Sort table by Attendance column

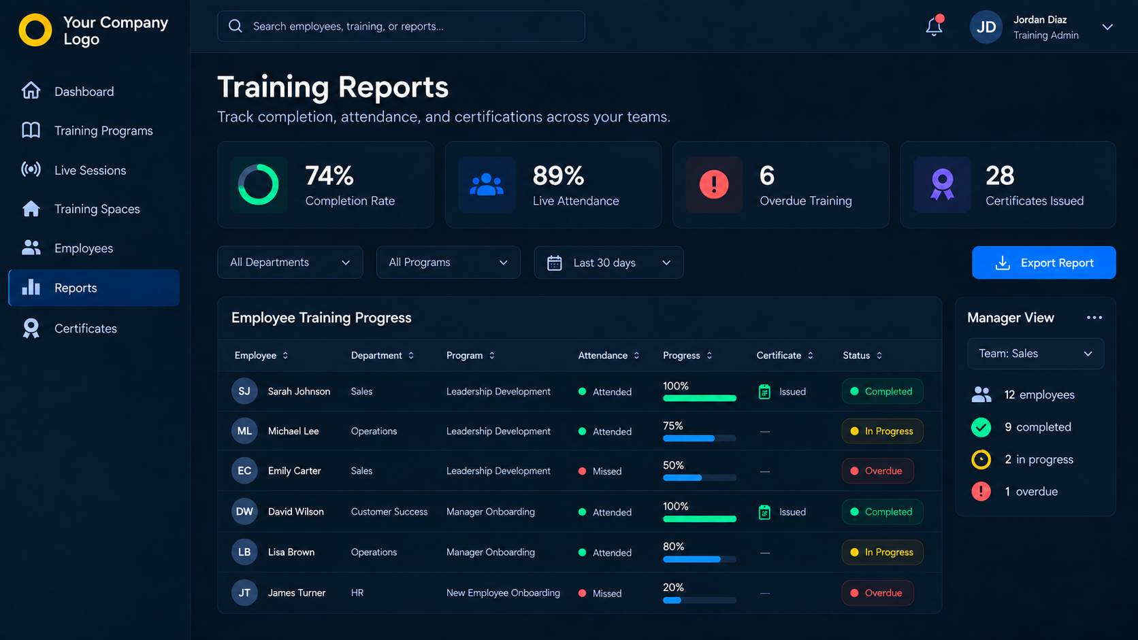pyautogui.click(x=609, y=356)
